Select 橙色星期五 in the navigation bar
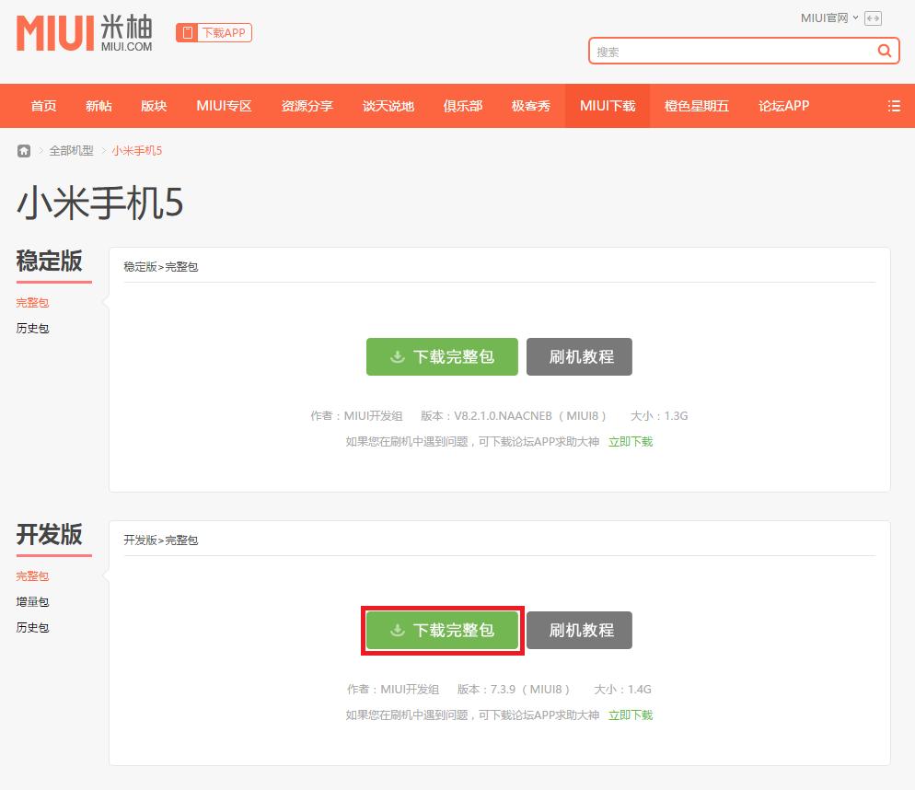The height and width of the screenshot is (790, 915). (697, 106)
